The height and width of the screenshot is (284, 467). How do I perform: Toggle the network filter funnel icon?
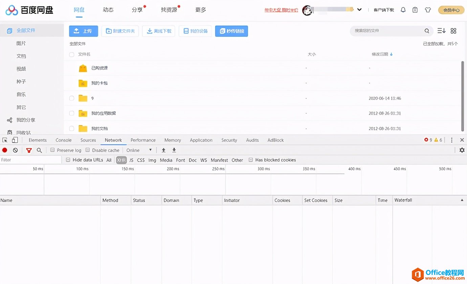[29, 150]
